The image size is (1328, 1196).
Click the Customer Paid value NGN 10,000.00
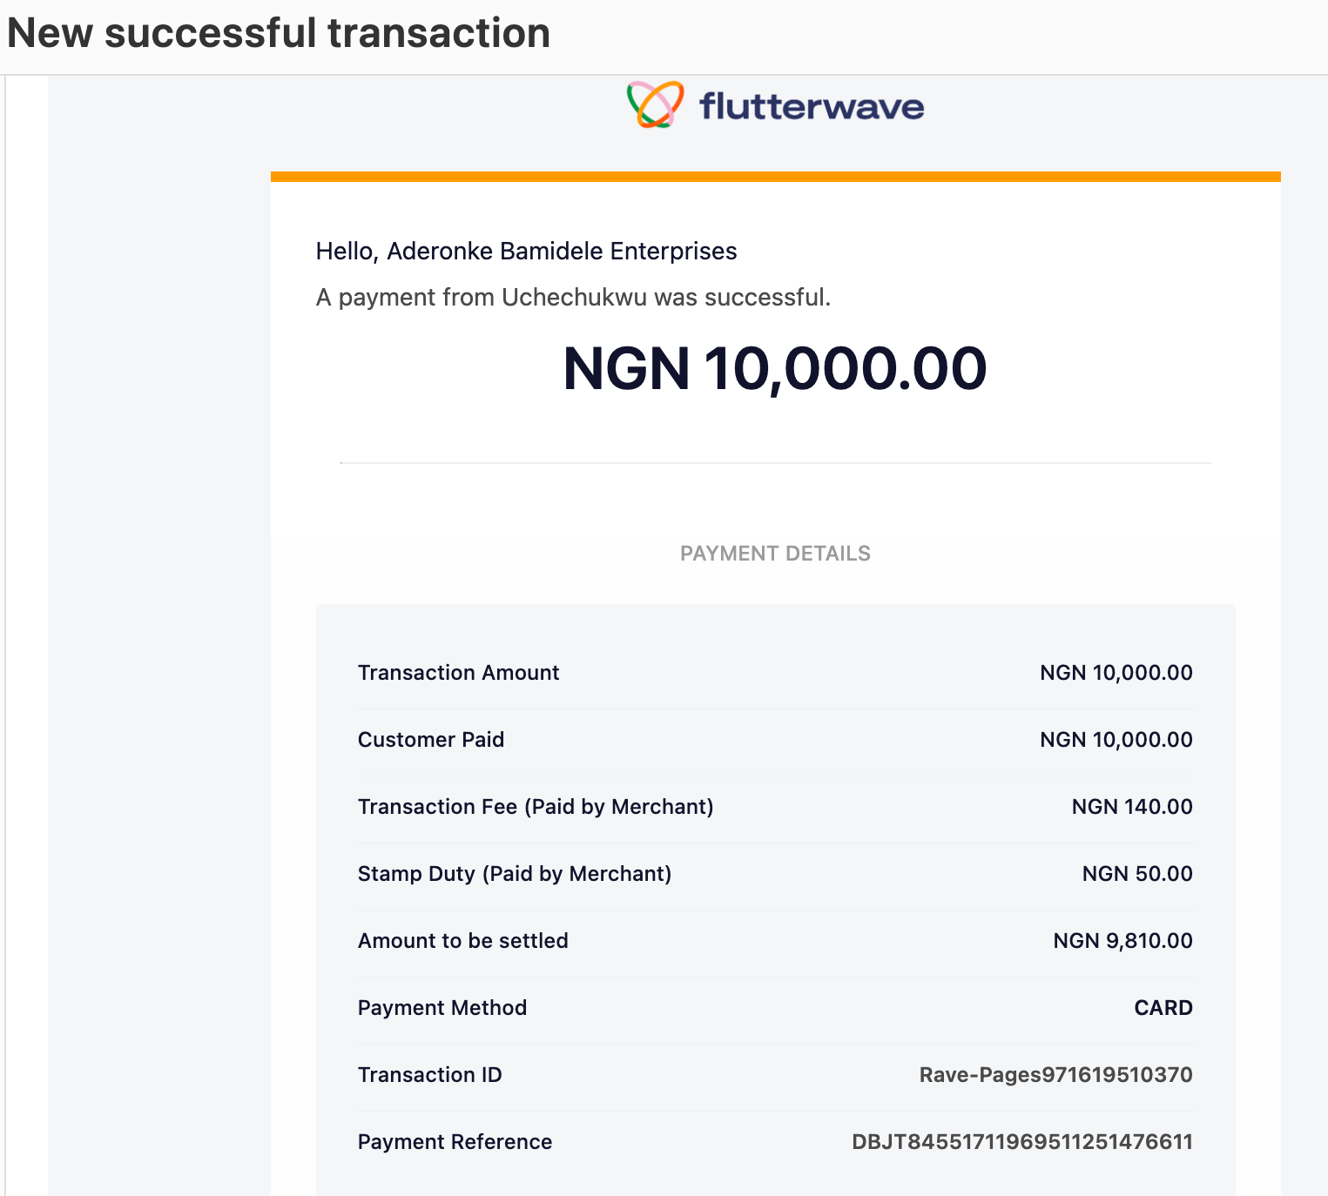pyautogui.click(x=1116, y=740)
